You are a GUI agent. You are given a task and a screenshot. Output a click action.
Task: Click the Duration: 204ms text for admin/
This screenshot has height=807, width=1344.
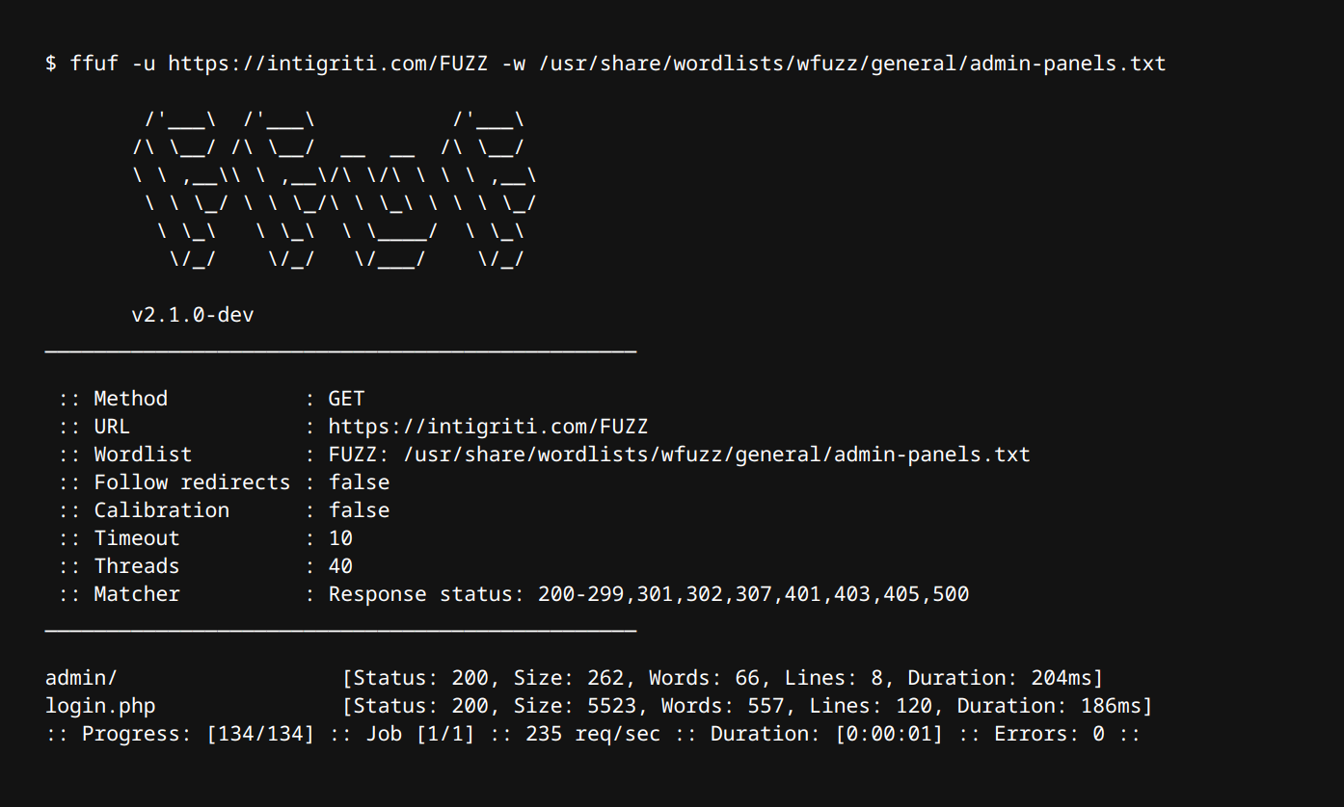(x=998, y=678)
